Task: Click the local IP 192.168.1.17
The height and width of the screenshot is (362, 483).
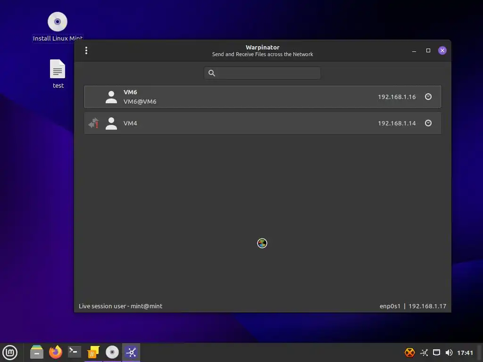Action: [x=427, y=306]
